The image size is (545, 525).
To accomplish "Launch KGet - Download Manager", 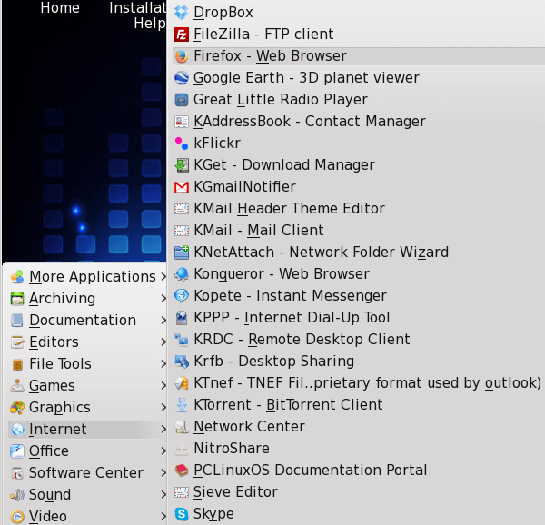I will 359,165.
